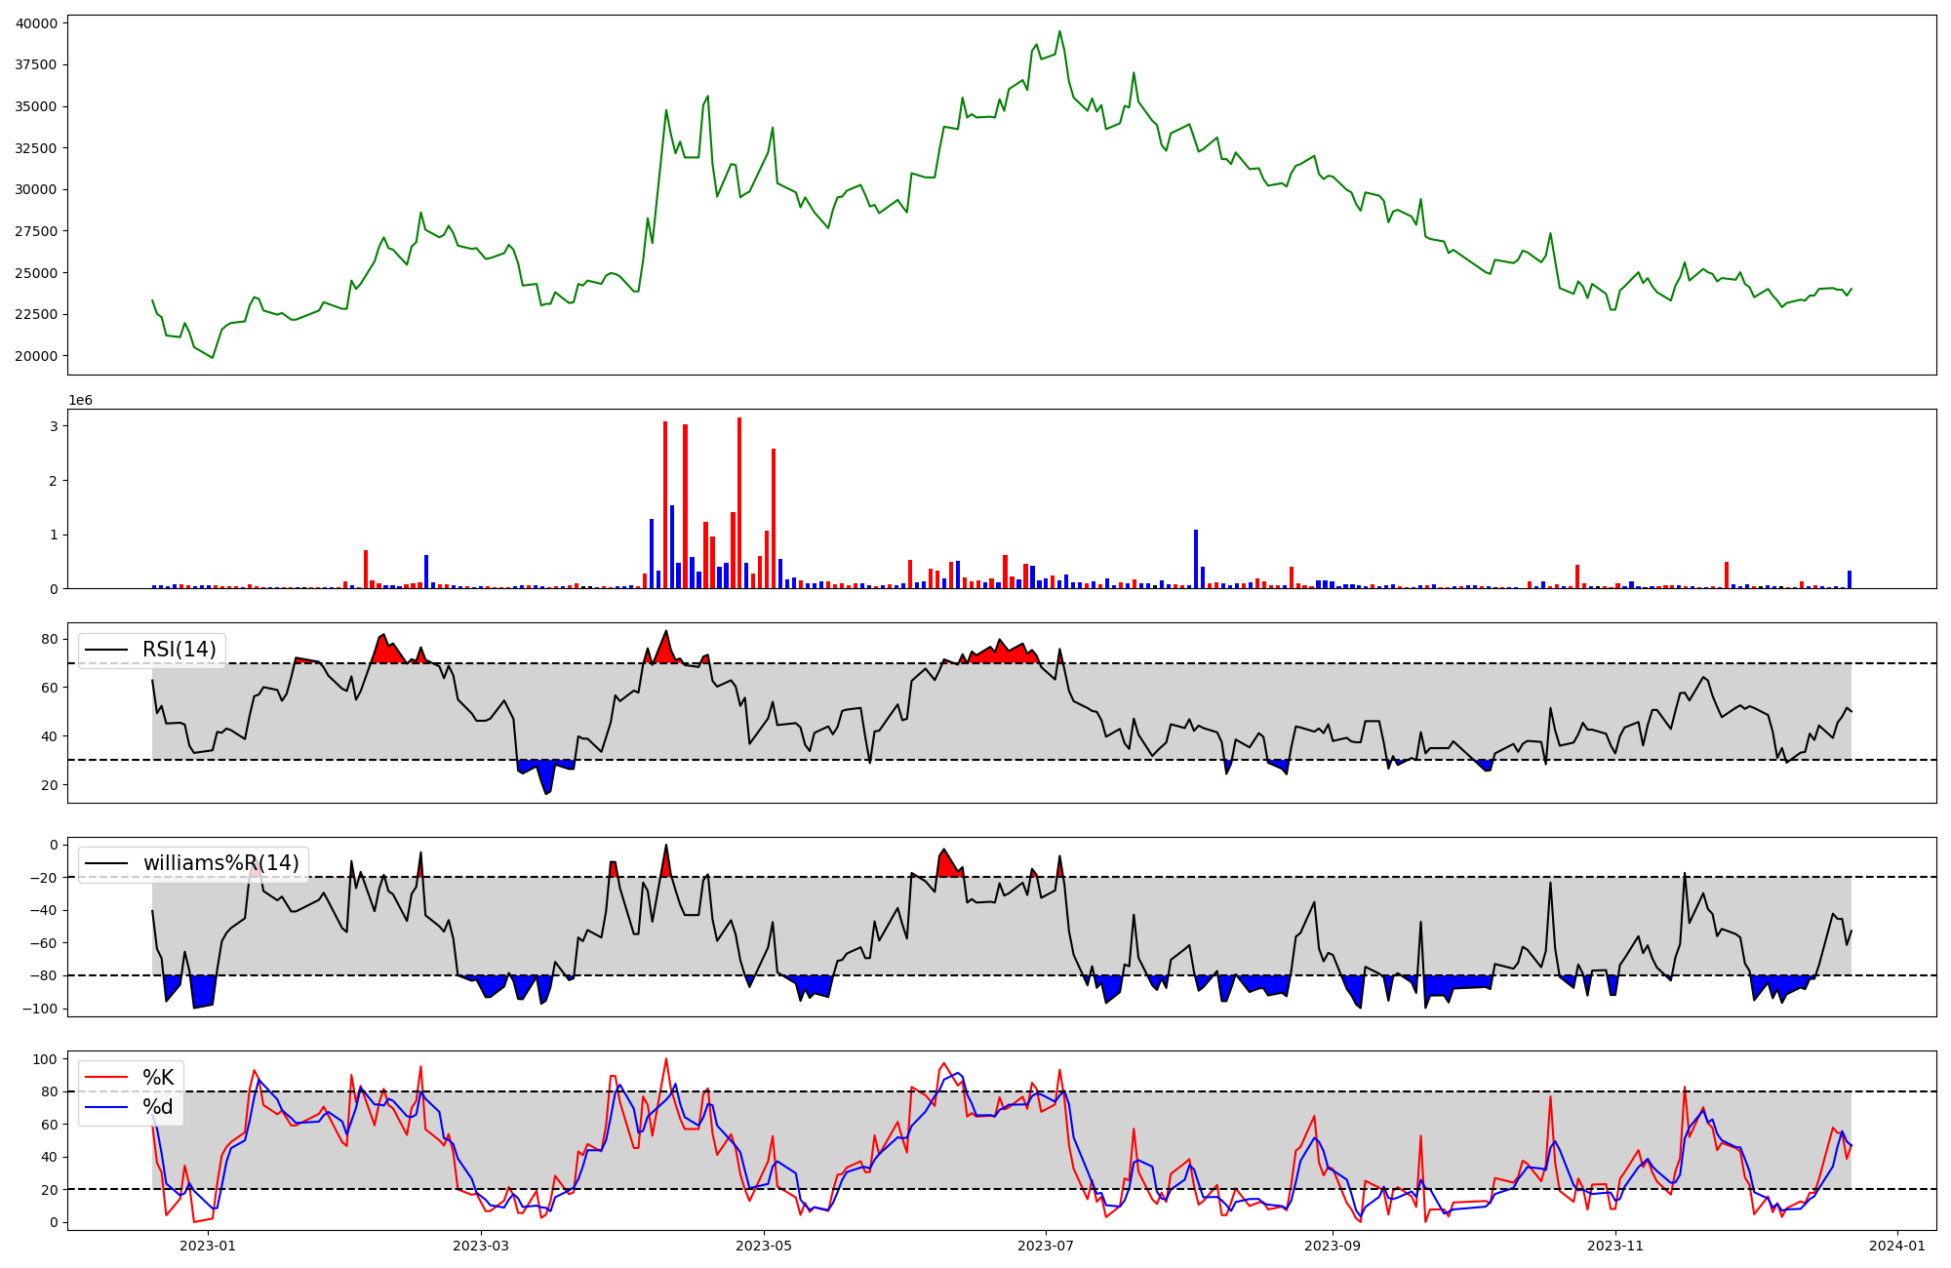Click the 20000 price axis tick label
Image resolution: width=1951 pixels, height=1268 pixels.
pyautogui.click(x=36, y=356)
